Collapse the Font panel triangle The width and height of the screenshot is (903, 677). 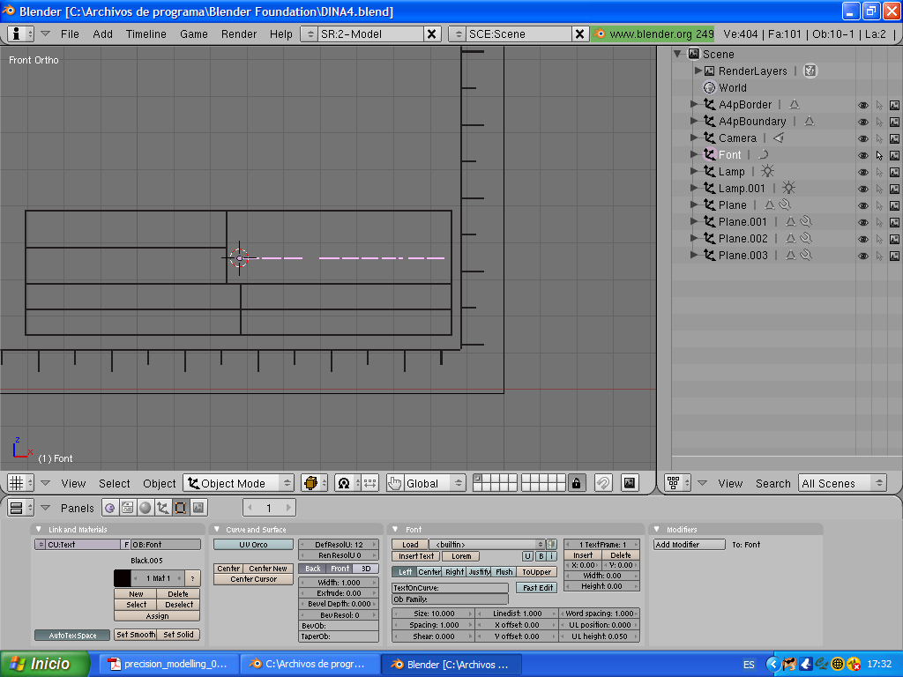coord(396,529)
